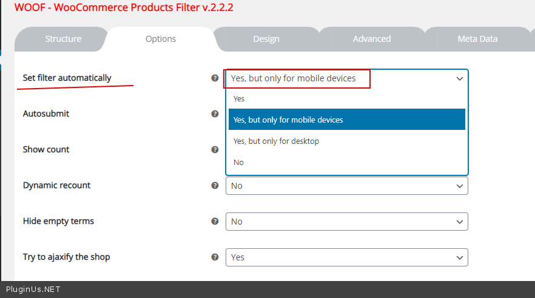Click the PluginUs.NET footer link

click(33, 290)
